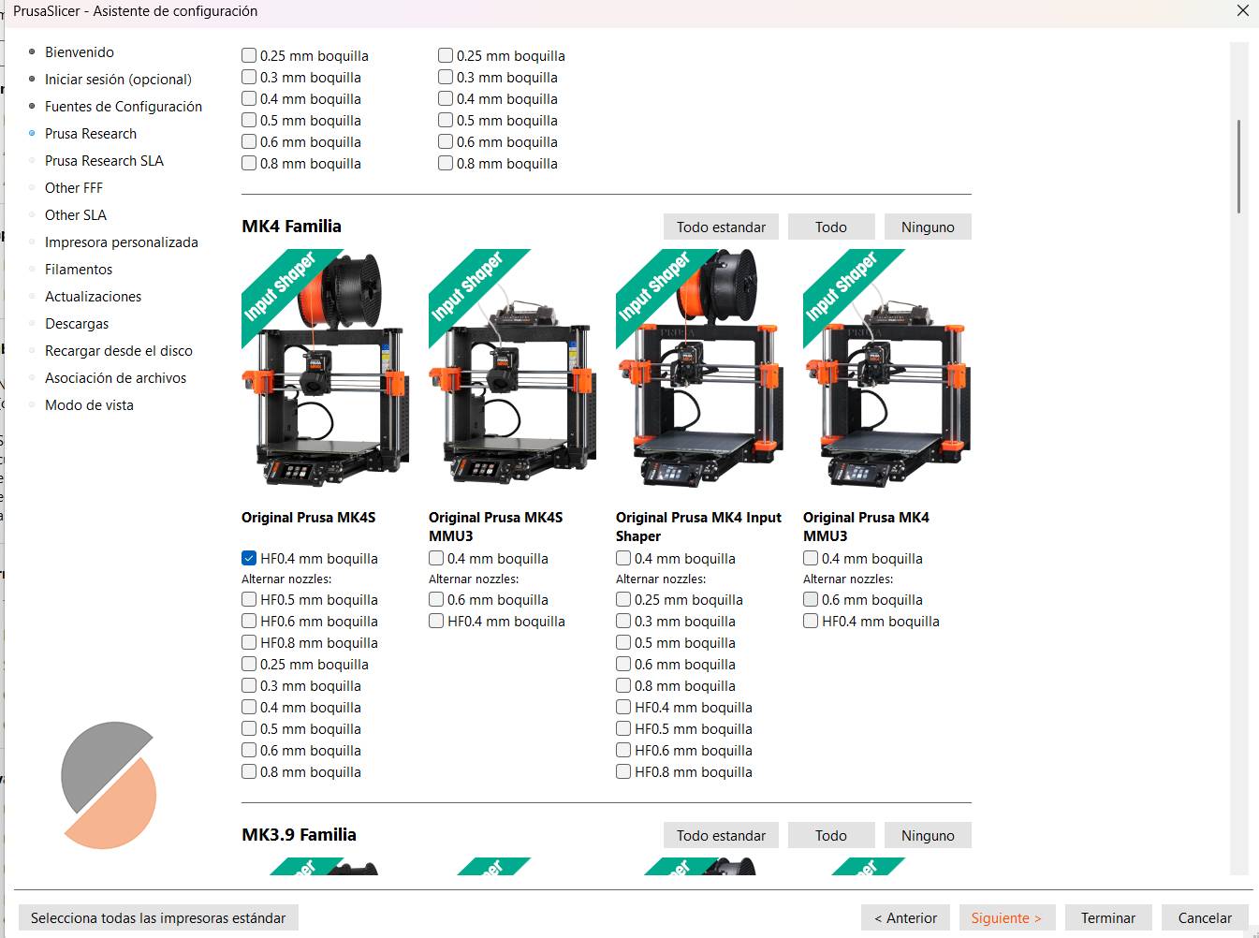Click Ninguno button for MK3.9 Familia
The height and width of the screenshot is (938, 1259).
(928, 836)
